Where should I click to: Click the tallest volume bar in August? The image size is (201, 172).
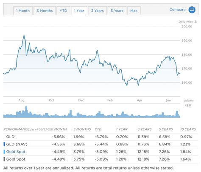(26, 112)
